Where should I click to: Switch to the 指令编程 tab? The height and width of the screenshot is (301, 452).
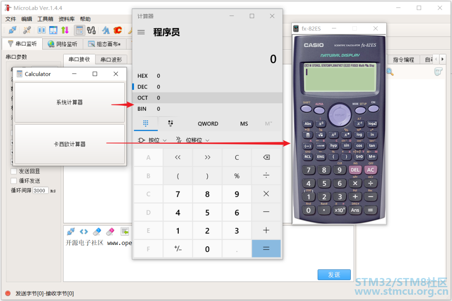point(403,60)
